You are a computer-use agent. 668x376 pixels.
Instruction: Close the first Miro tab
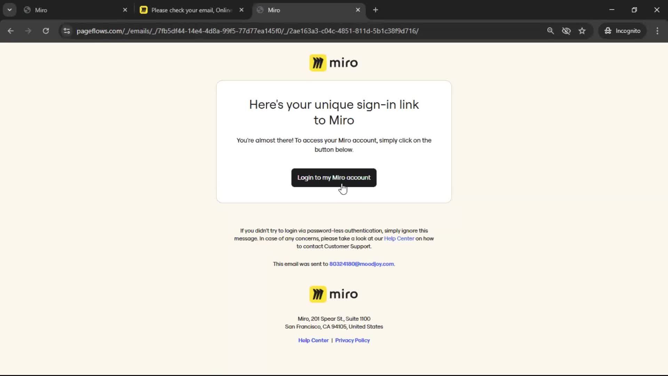click(x=125, y=10)
